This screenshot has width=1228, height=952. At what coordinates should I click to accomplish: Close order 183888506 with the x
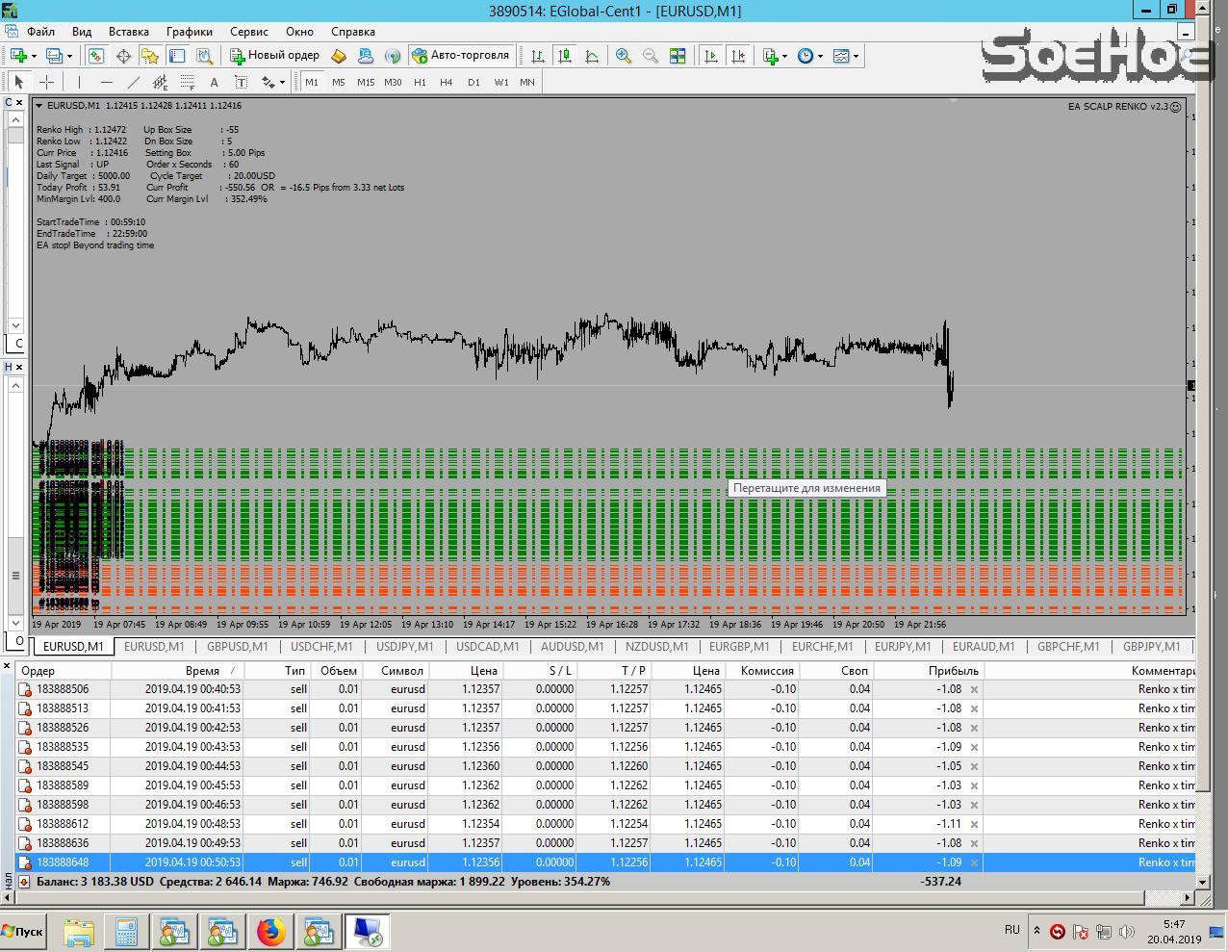point(974,689)
